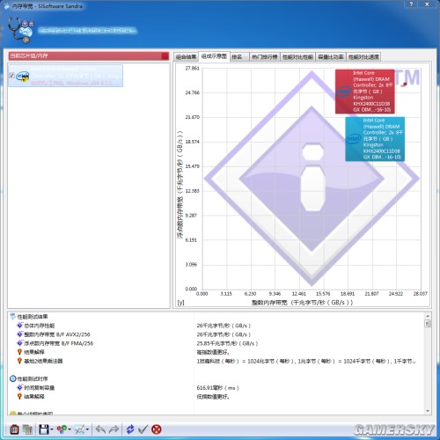
Task: Click the results list scrollbar down arrow
Action: pyautogui.click(x=428, y=411)
